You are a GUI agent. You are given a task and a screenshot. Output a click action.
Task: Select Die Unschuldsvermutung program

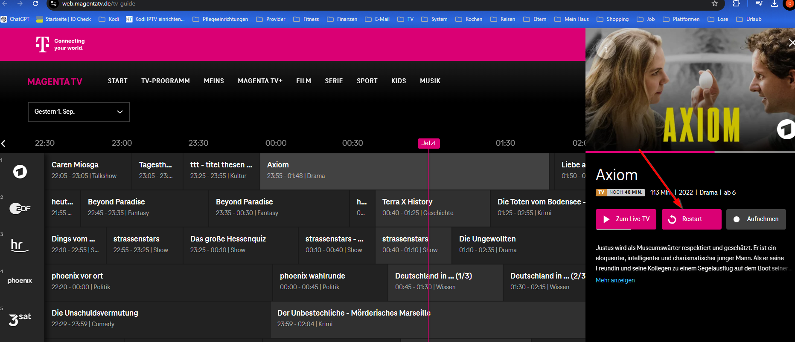pyautogui.click(x=157, y=319)
